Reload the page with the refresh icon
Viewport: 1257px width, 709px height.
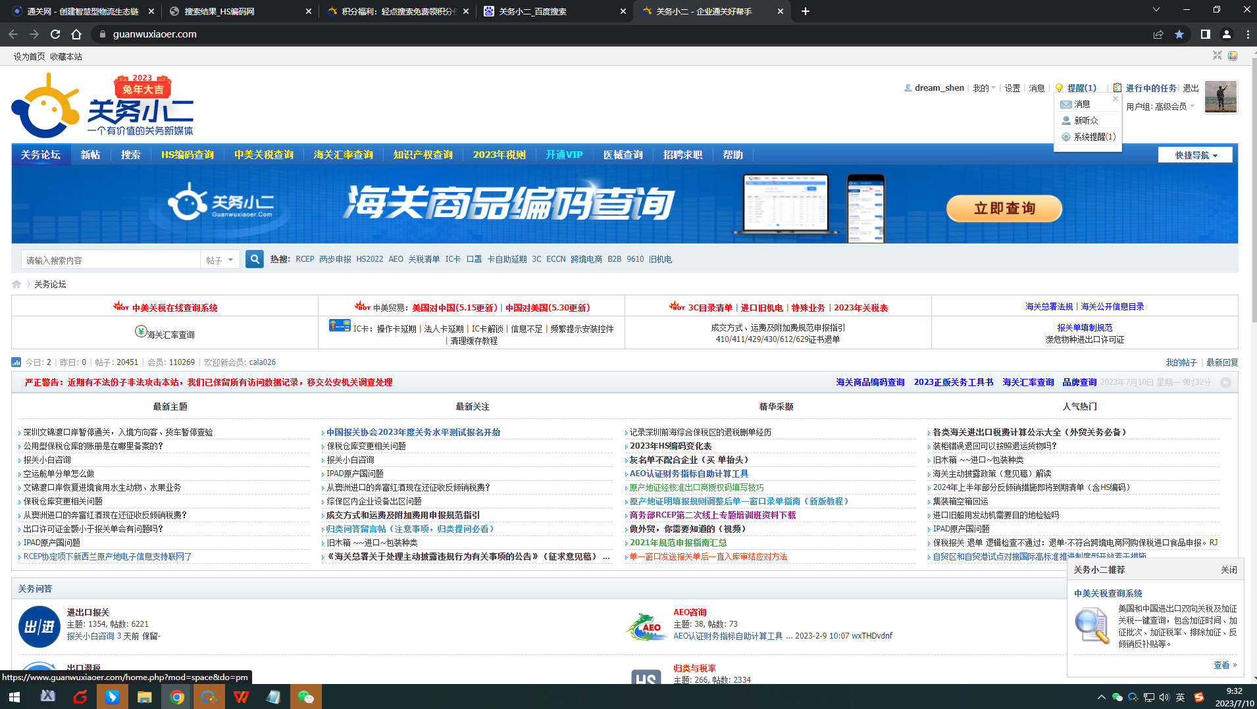pyautogui.click(x=55, y=34)
